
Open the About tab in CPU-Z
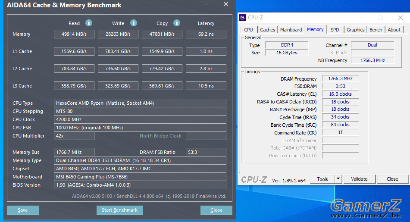pos(394,30)
